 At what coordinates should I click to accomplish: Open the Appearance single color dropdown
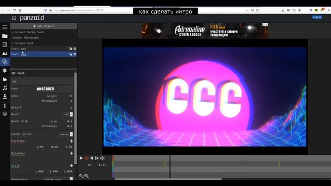pos(58,179)
